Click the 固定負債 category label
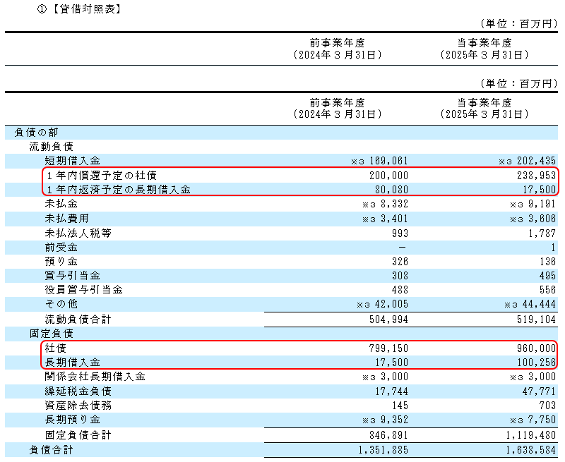 coord(51,333)
